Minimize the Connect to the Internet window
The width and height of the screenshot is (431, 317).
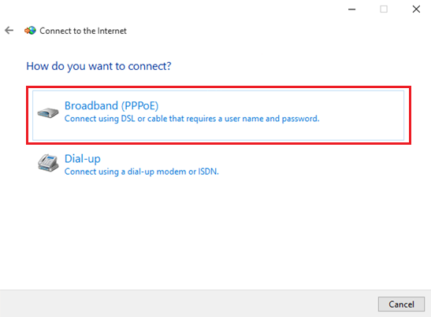click(x=352, y=9)
